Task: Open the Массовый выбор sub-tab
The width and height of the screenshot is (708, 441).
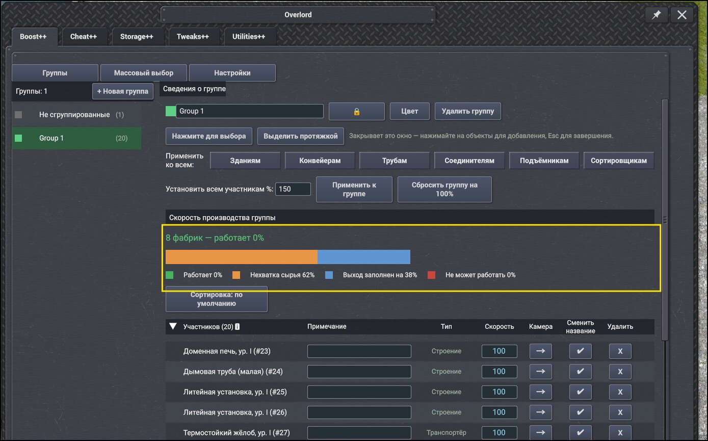Action: point(144,73)
